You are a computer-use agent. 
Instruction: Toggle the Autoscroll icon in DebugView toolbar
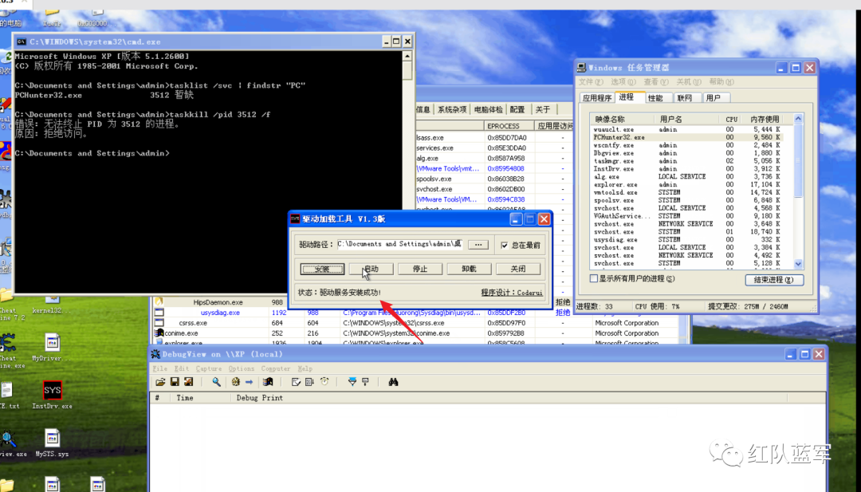click(x=309, y=382)
